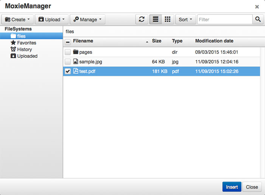Viewport: 265px width, 195px height.
Task: Click the Filename sort arrow indicator
Action: (147, 42)
